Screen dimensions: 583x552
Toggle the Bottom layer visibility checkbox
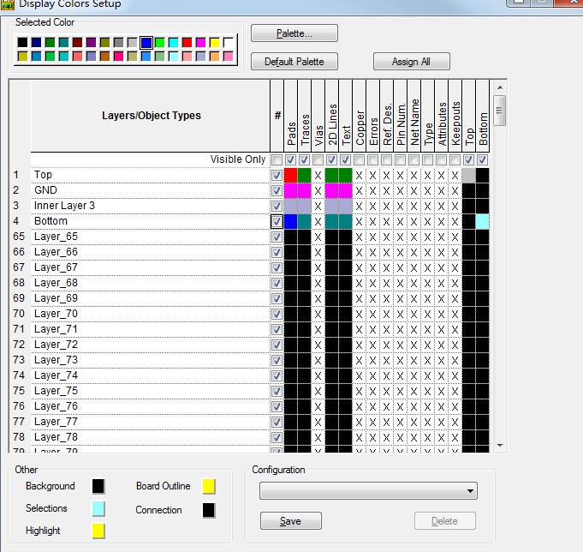click(277, 221)
